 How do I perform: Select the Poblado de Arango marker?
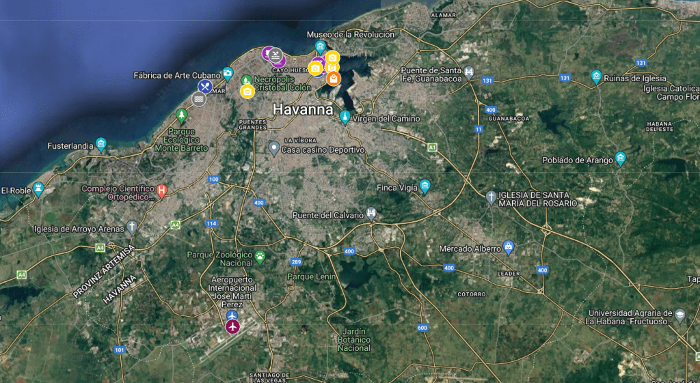[620, 158]
